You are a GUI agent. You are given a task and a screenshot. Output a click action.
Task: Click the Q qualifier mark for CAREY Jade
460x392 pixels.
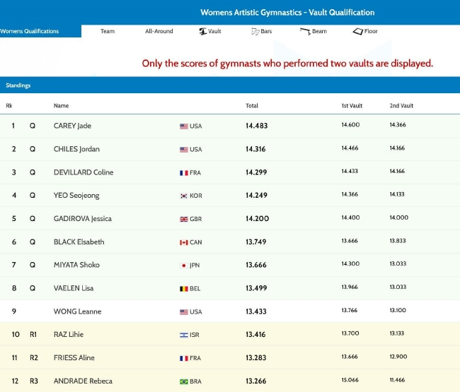(33, 126)
